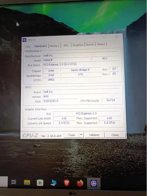
Task: Click the model revision 'A01'
Action: tap(105, 58)
